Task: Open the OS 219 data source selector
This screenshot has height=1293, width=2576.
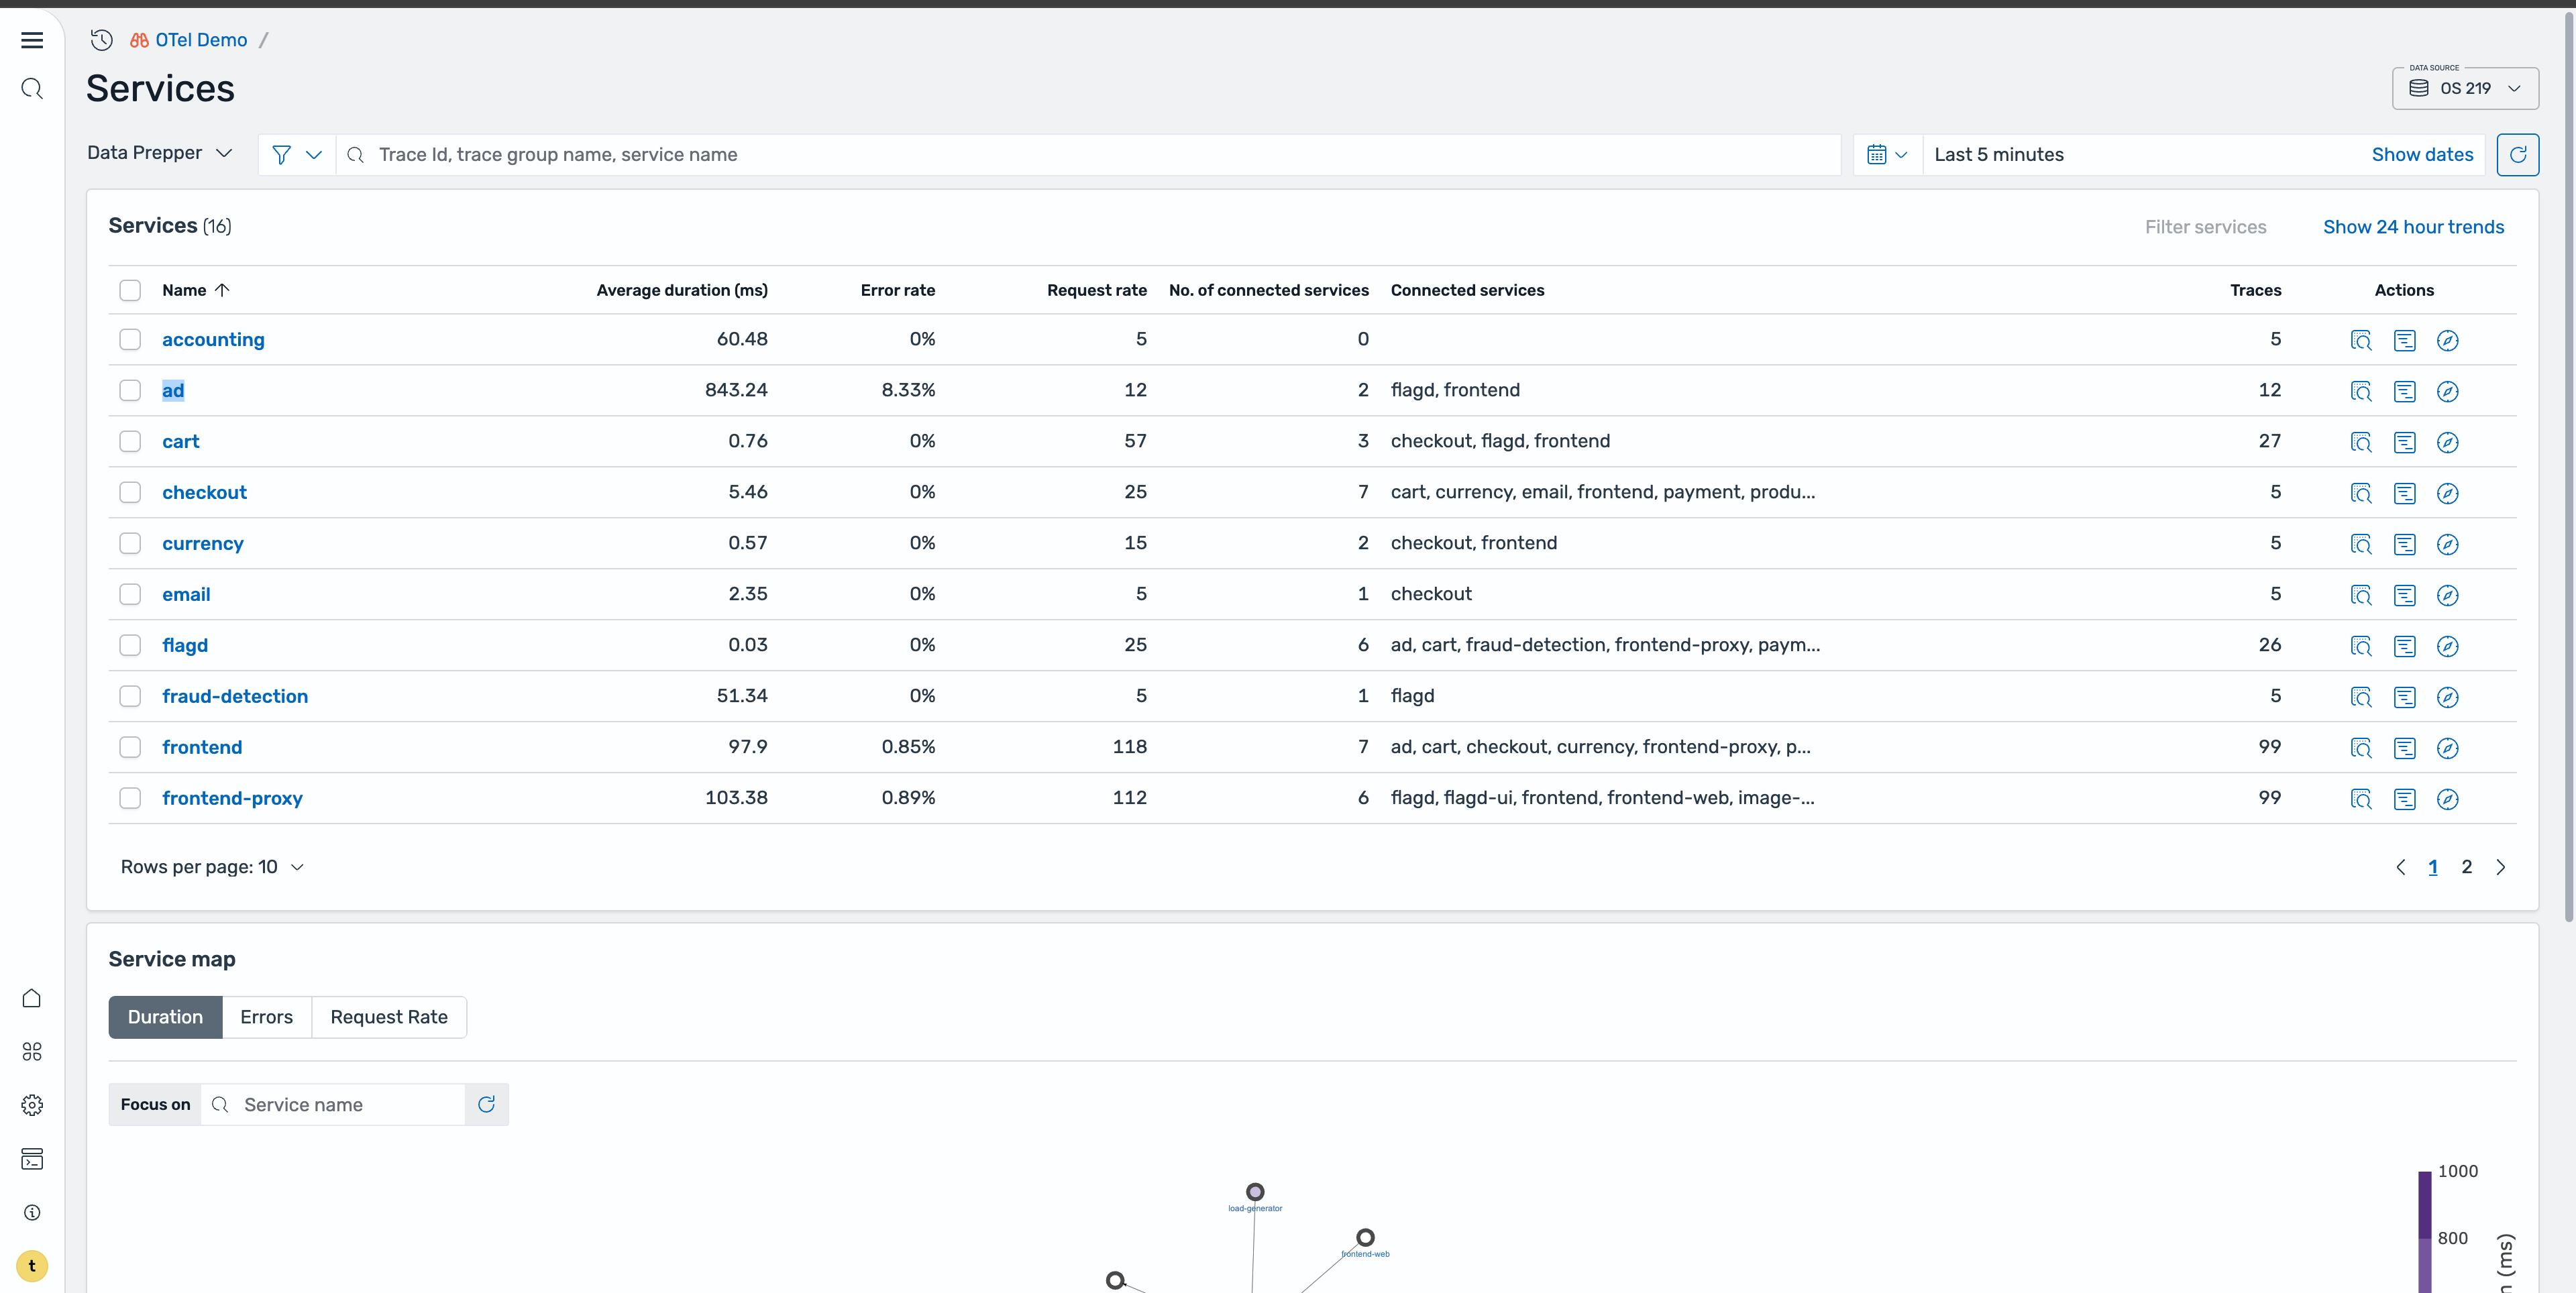Action: (x=2465, y=88)
